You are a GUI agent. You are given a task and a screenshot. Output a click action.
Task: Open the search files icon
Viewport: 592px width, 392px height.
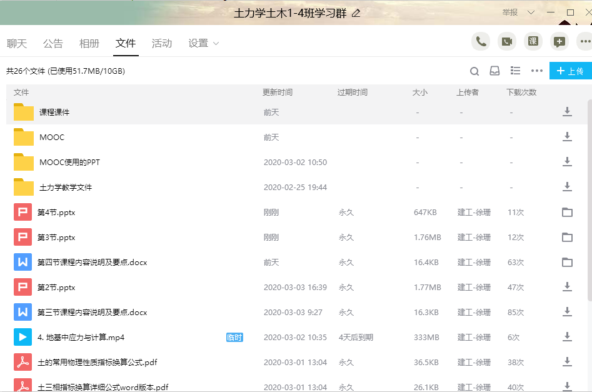point(474,71)
